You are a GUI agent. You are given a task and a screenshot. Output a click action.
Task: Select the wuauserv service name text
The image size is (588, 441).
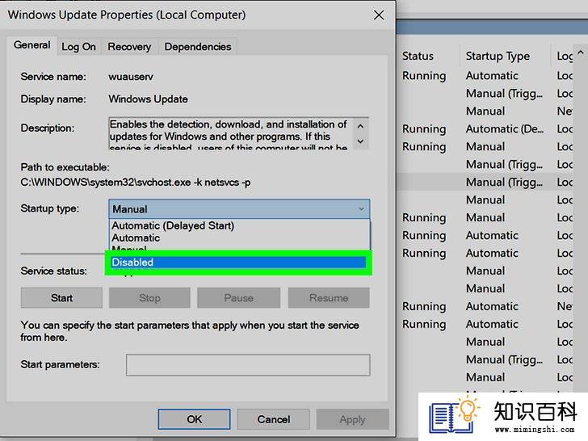(x=131, y=77)
